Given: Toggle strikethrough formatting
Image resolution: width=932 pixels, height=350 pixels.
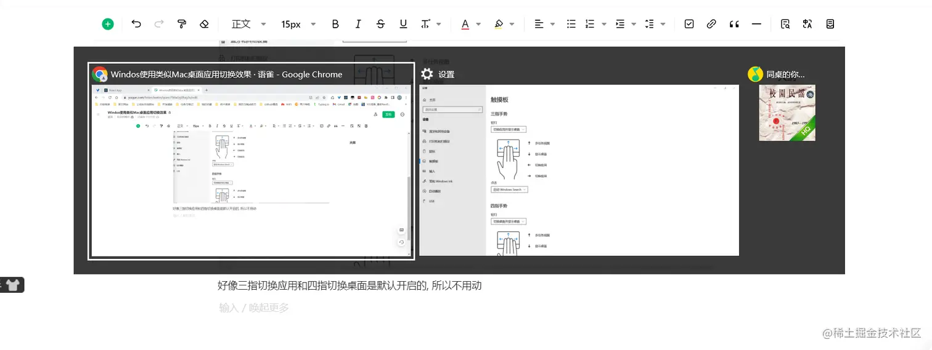Looking at the screenshot, I should (x=380, y=24).
